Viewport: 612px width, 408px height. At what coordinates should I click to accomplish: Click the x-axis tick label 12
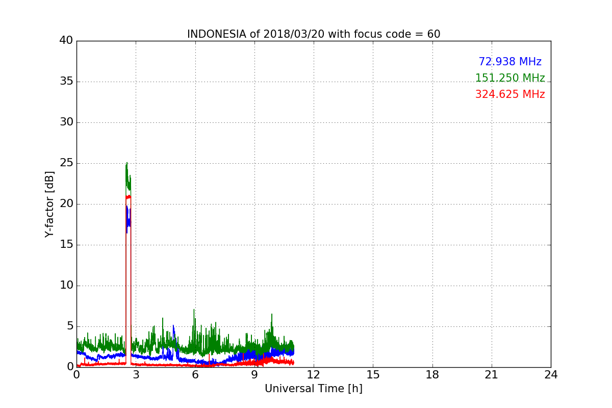tap(314, 375)
